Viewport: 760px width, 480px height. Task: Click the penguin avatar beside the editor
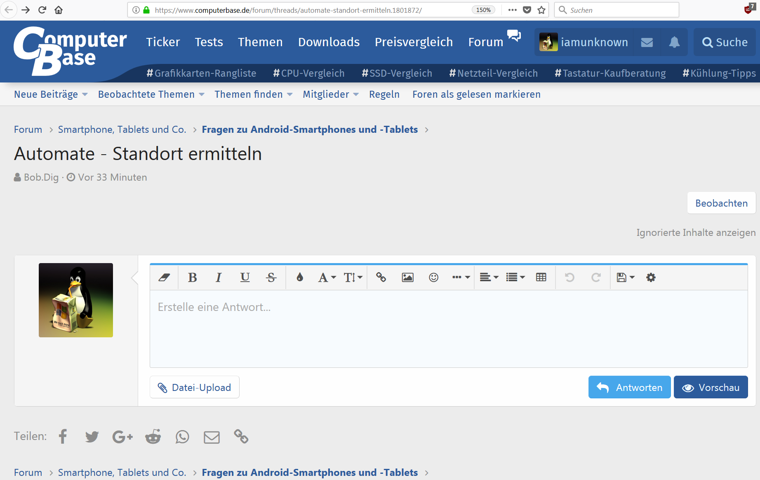[x=76, y=300]
